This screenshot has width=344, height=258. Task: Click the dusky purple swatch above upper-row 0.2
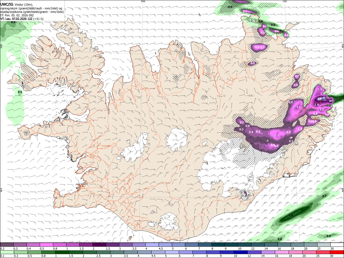click(x=7, y=245)
